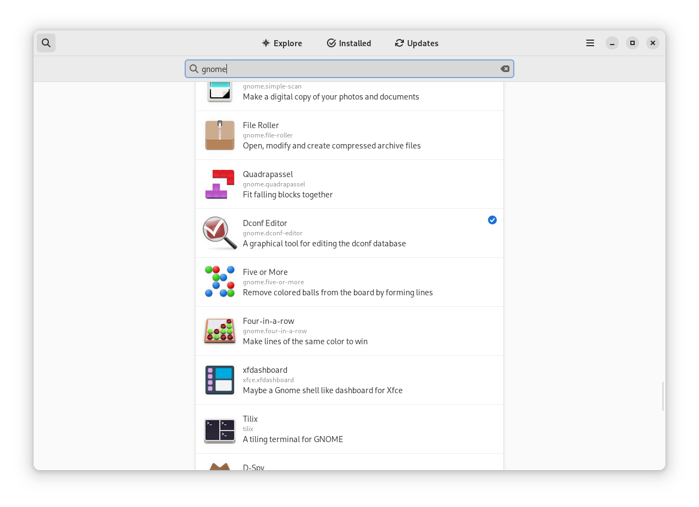Viewport: 699px width, 507px height.
Task: Click the description "Fit falling blocks together"
Action: [288, 195]
